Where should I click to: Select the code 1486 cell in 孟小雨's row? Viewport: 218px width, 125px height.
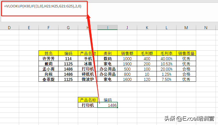(68, 69)
